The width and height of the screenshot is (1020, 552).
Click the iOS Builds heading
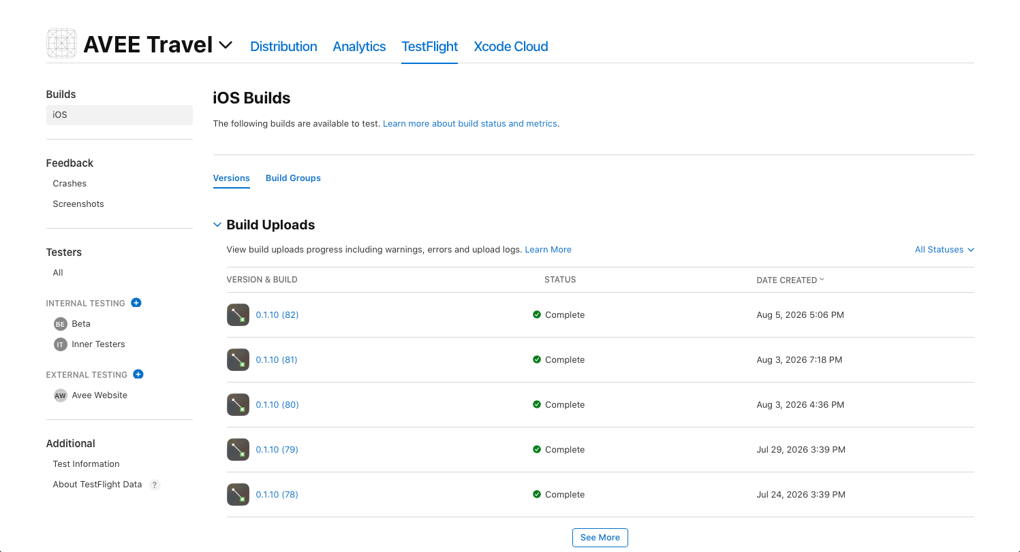pyautogui.click(x=251, y=98)
